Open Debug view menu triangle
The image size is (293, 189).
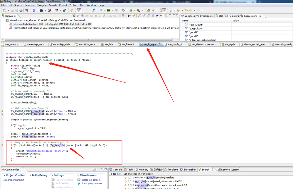click(170, 15)
